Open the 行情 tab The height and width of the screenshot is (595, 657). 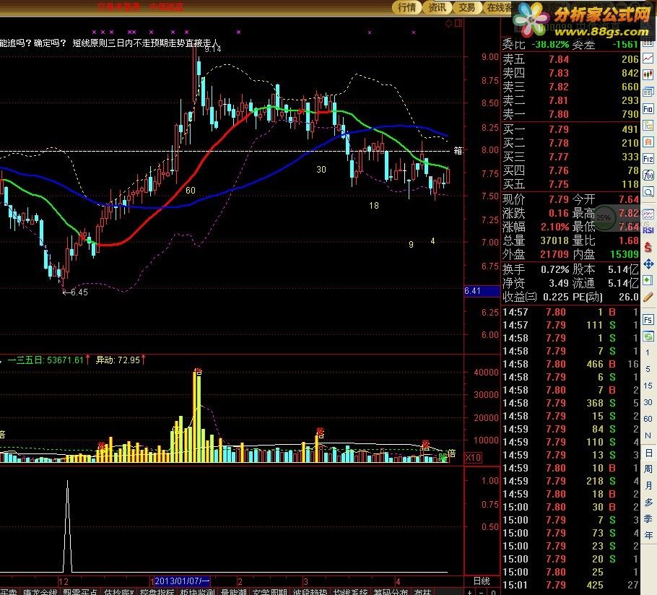407,7
